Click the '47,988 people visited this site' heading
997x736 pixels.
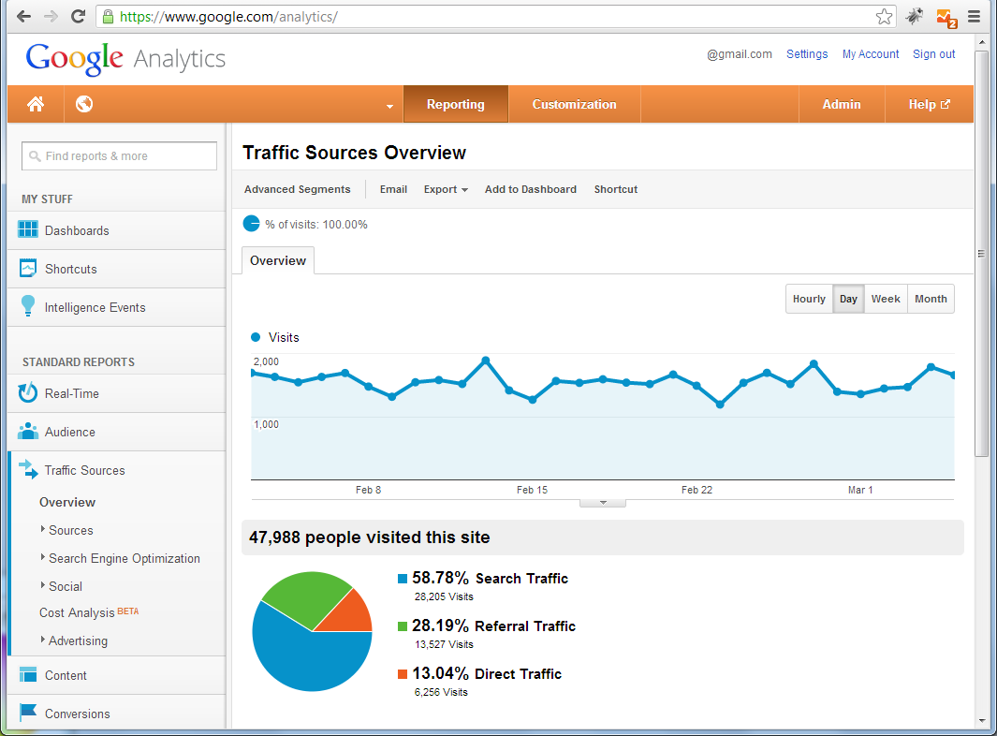coord(370,537)
